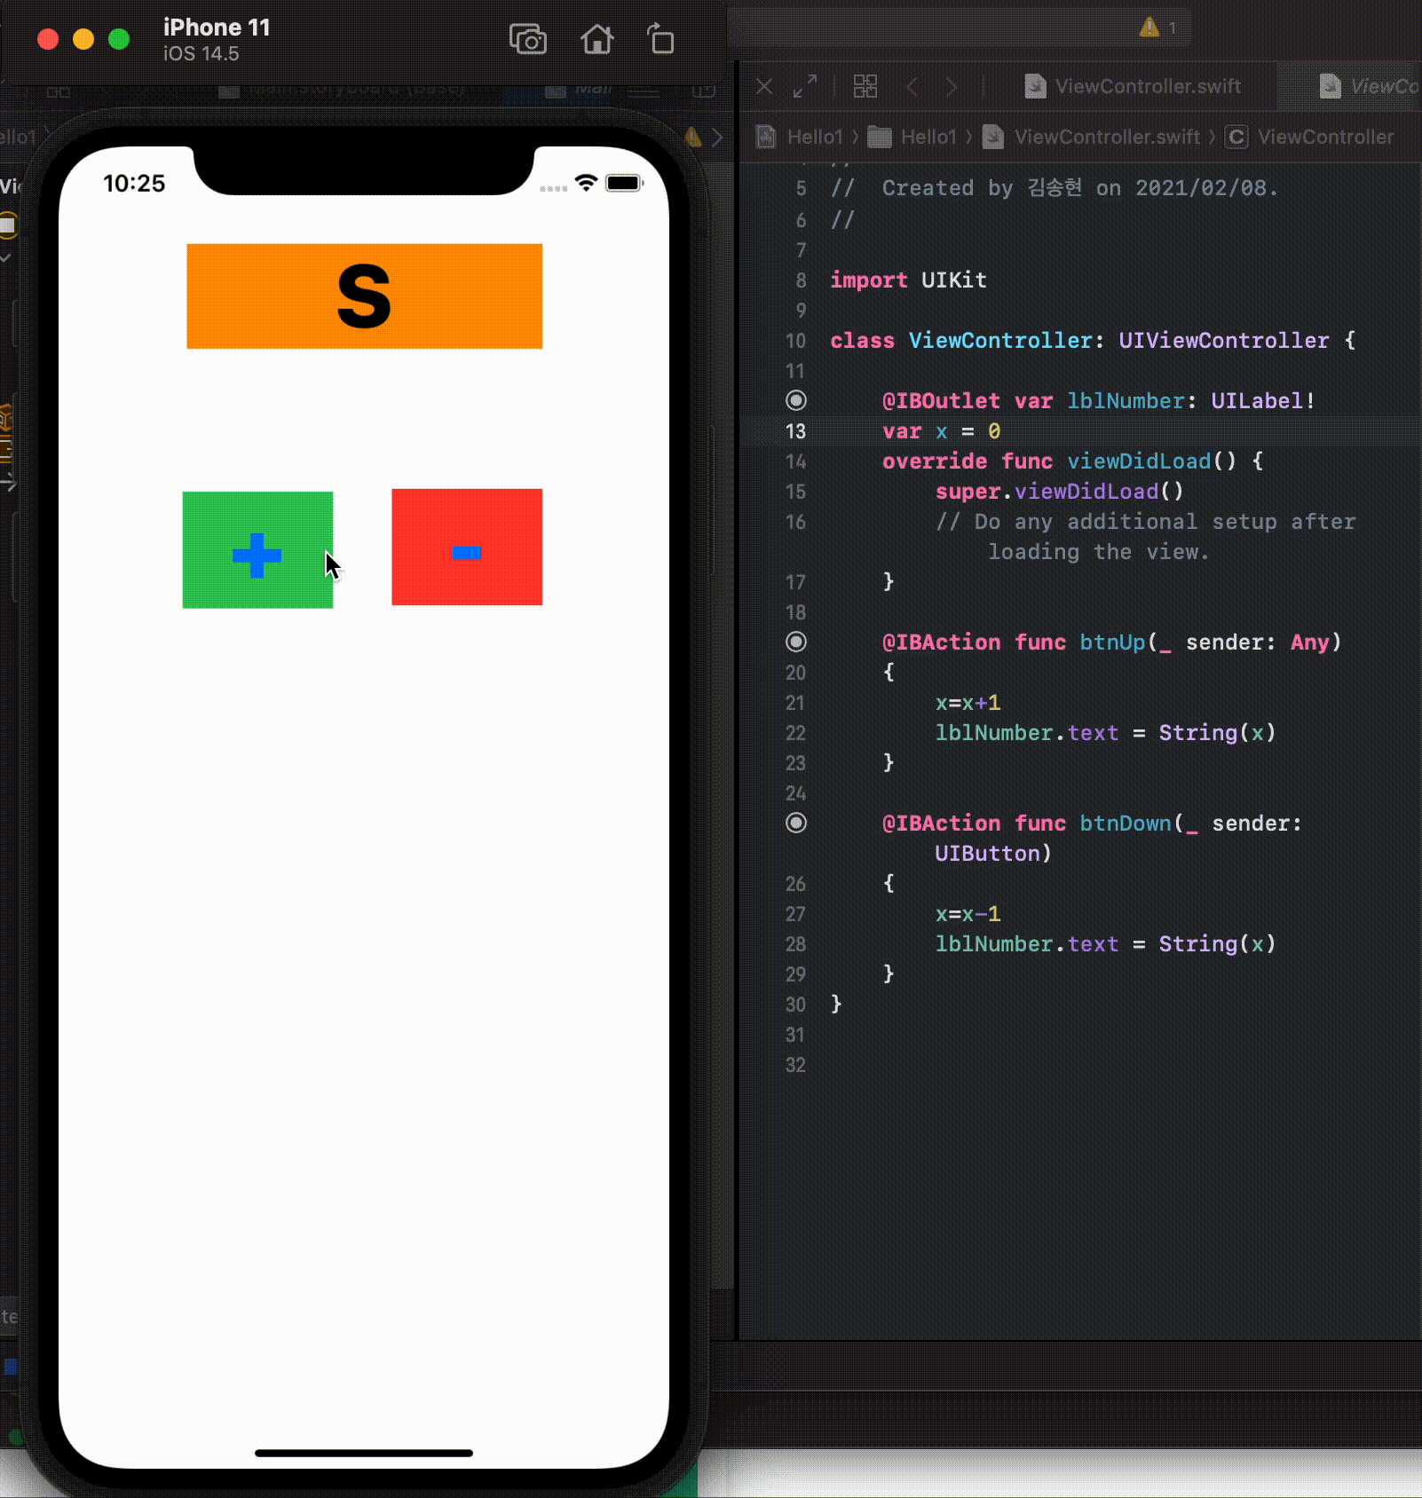Click the btnUp action connection circle
This screenshot has width=1422, height=1498.
pos(796,642)
